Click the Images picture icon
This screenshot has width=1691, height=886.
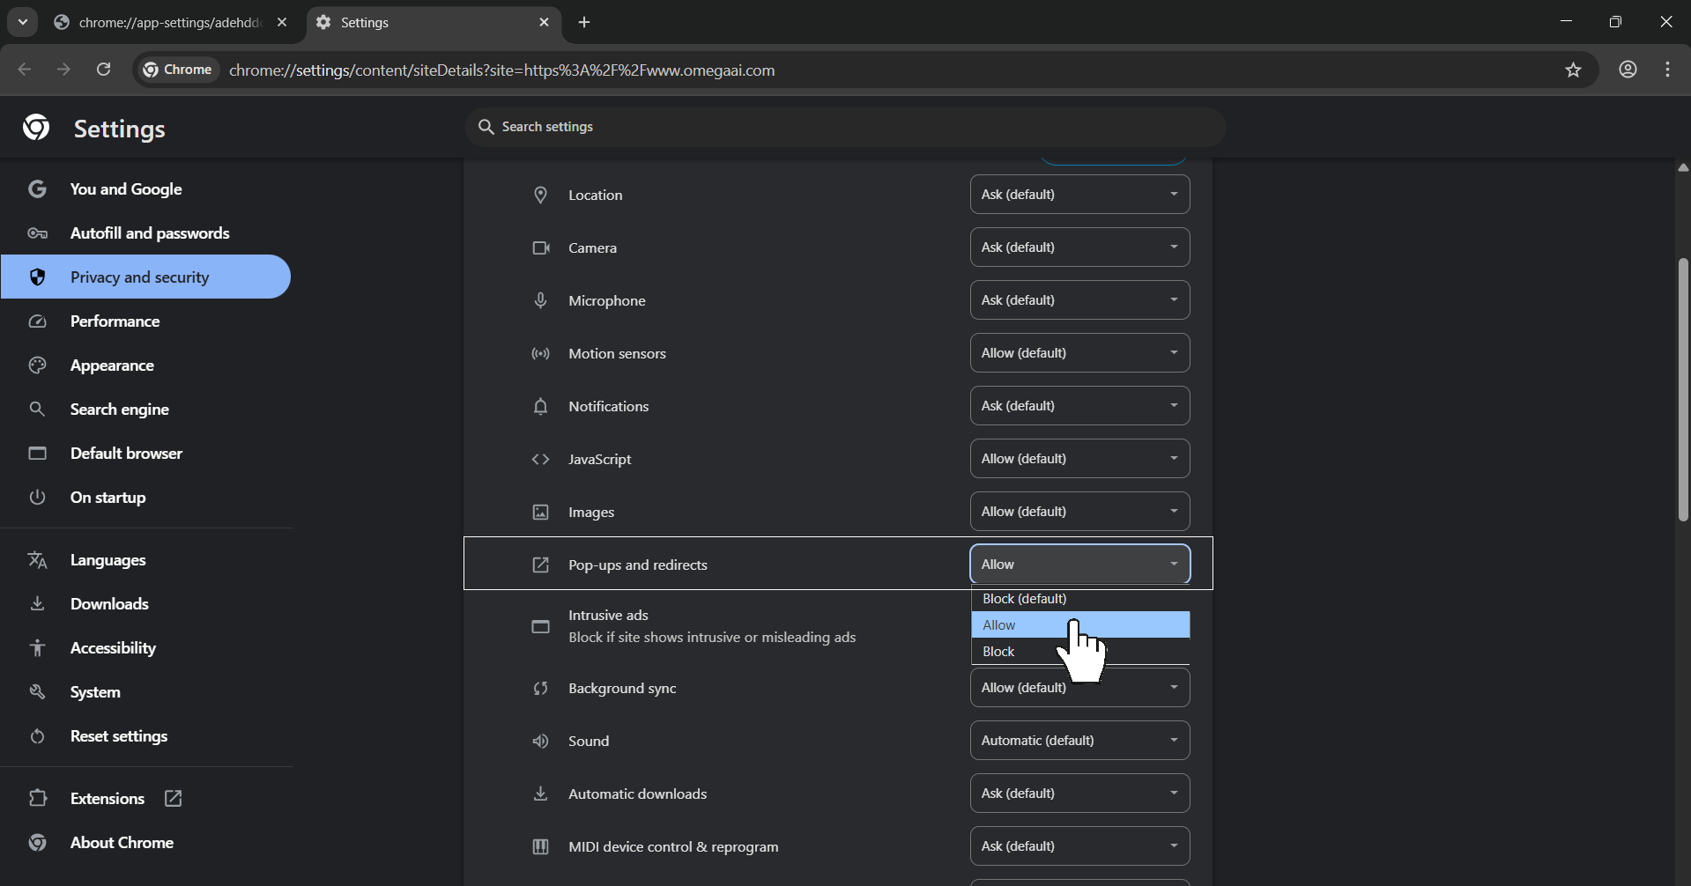[x=540, y=512]
